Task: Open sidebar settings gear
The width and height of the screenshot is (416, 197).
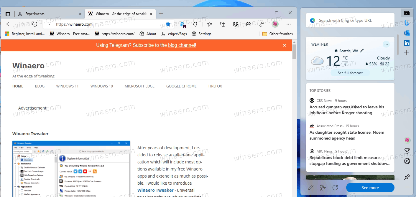Action: pyautogui.click(x=407, y=161)
